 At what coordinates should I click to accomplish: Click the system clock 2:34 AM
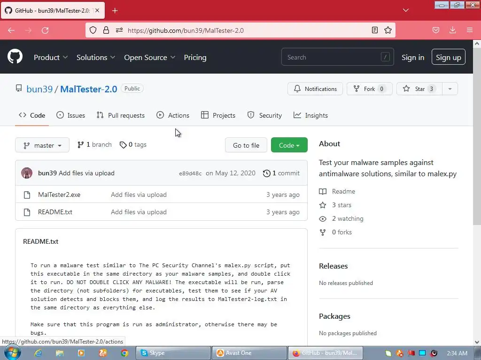[457, 353]
